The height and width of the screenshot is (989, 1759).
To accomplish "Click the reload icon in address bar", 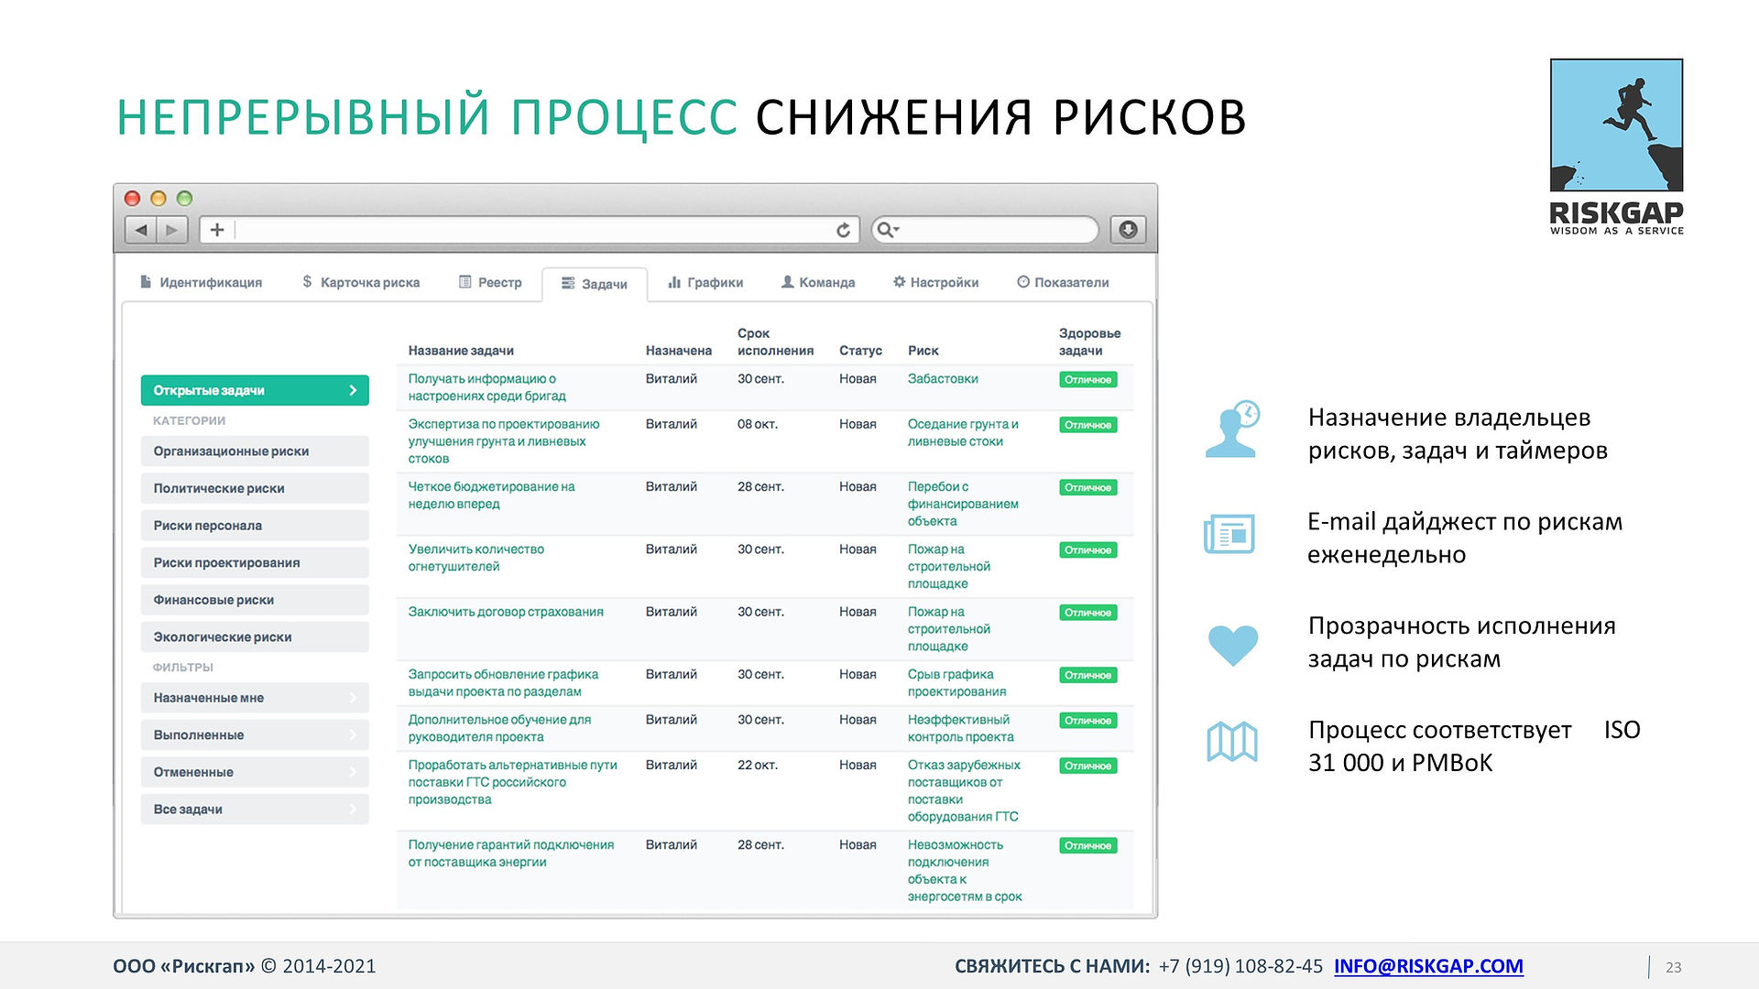I will click(x=843, y=230).
